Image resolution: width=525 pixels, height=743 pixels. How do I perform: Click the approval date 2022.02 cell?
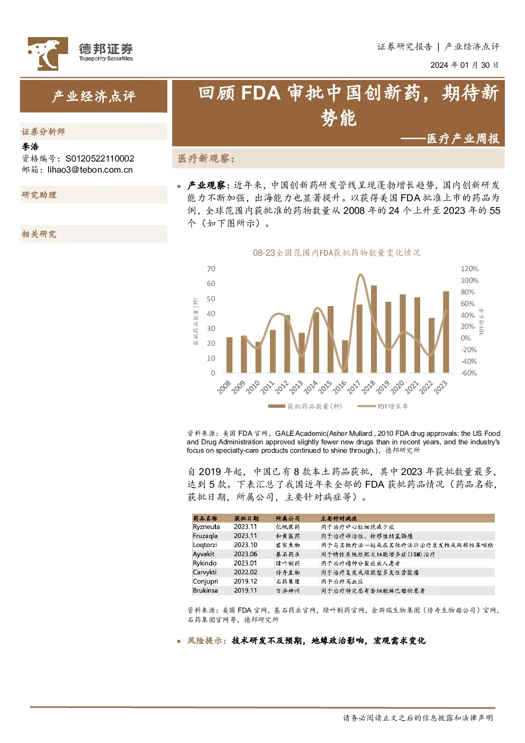(246, 572)
